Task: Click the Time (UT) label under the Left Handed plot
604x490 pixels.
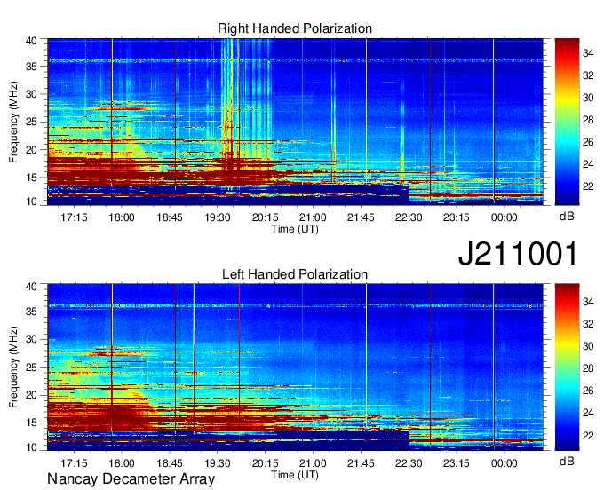Action: (x=295, y=475)
